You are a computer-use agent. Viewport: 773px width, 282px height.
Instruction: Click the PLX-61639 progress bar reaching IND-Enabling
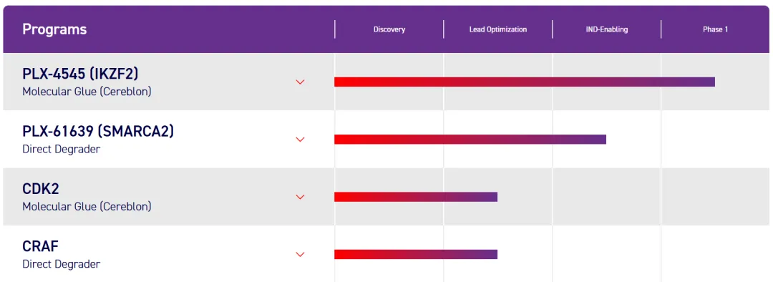coord(470,140)
